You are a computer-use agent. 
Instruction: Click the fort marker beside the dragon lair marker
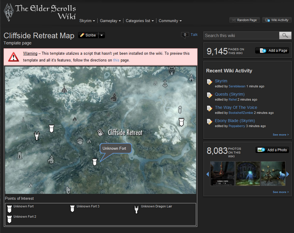(51, 129)
